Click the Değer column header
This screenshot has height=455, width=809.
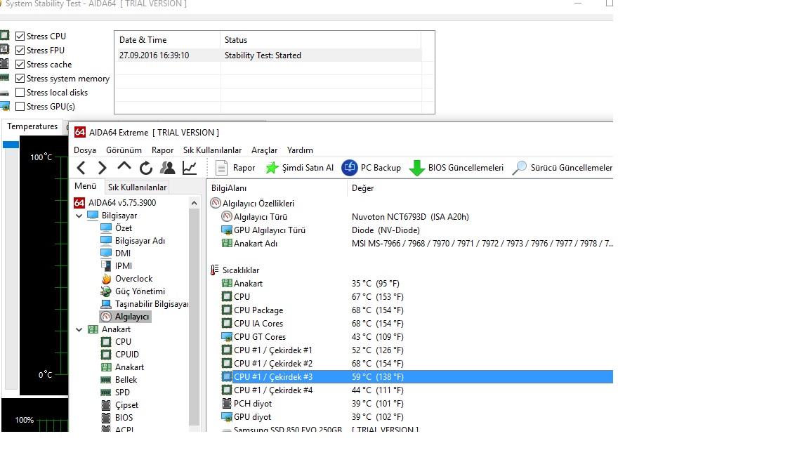(x=480, y=188)
